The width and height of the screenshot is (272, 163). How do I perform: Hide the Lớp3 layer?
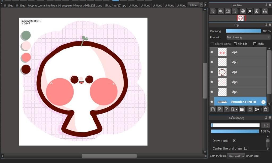tap(212, 62)
